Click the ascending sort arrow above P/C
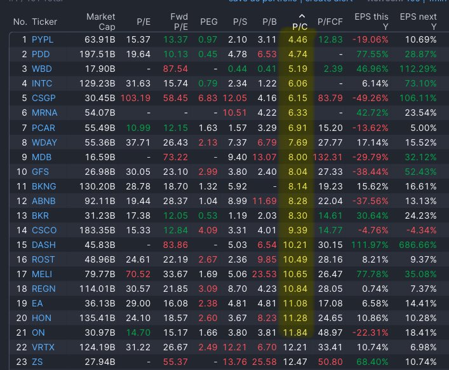Viewport: 449px width, 370px height. (x=302, y=16)
